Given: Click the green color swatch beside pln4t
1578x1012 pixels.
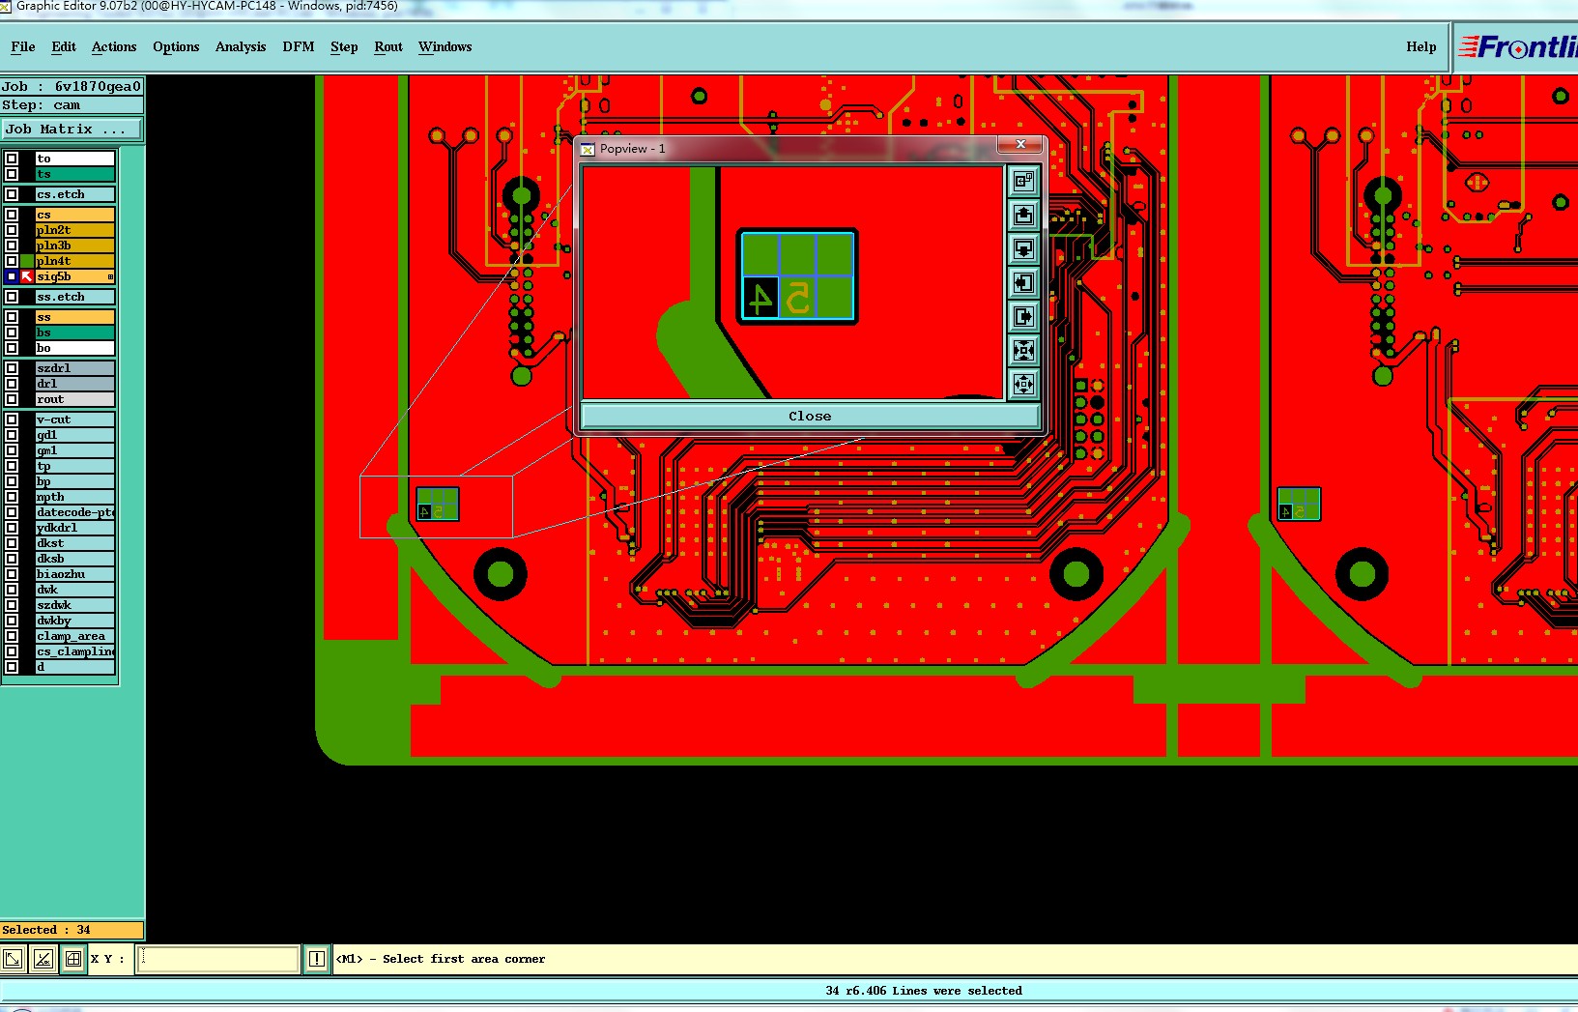Looking at the screenshot, I should 27,261.
